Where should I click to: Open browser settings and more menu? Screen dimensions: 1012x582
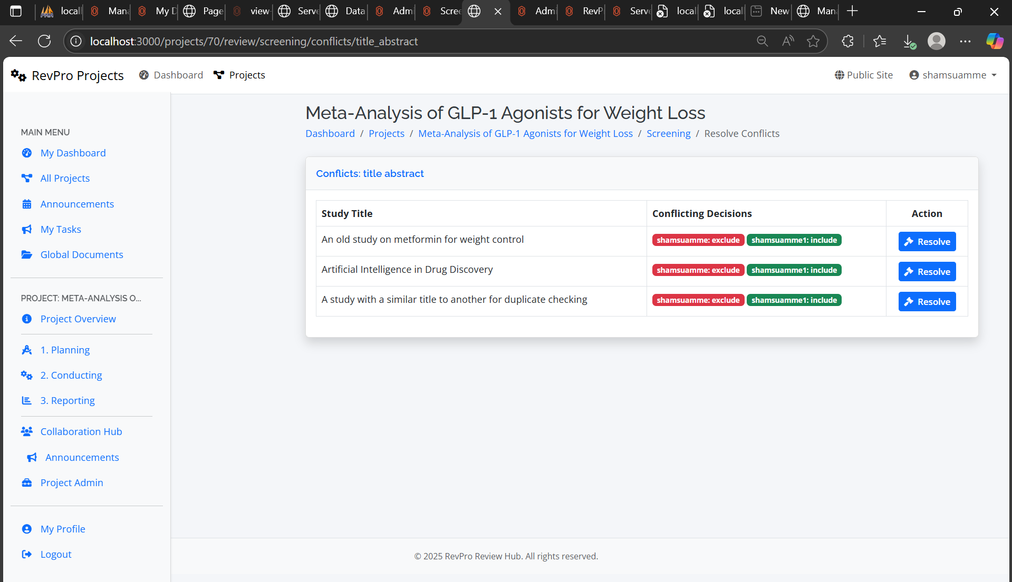965,41
